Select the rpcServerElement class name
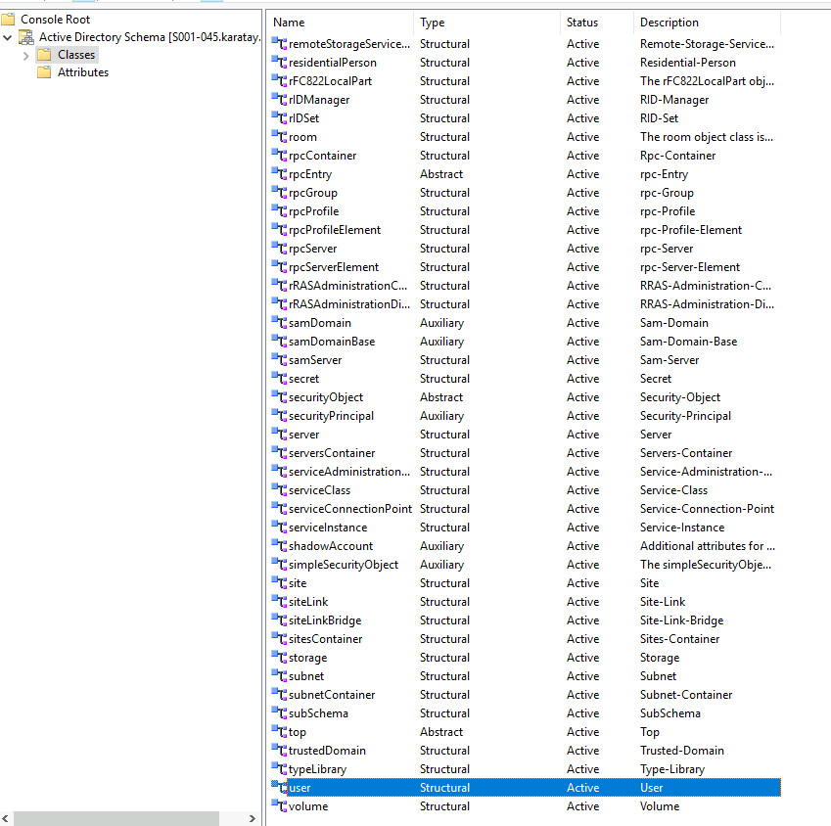 (334, 266)
